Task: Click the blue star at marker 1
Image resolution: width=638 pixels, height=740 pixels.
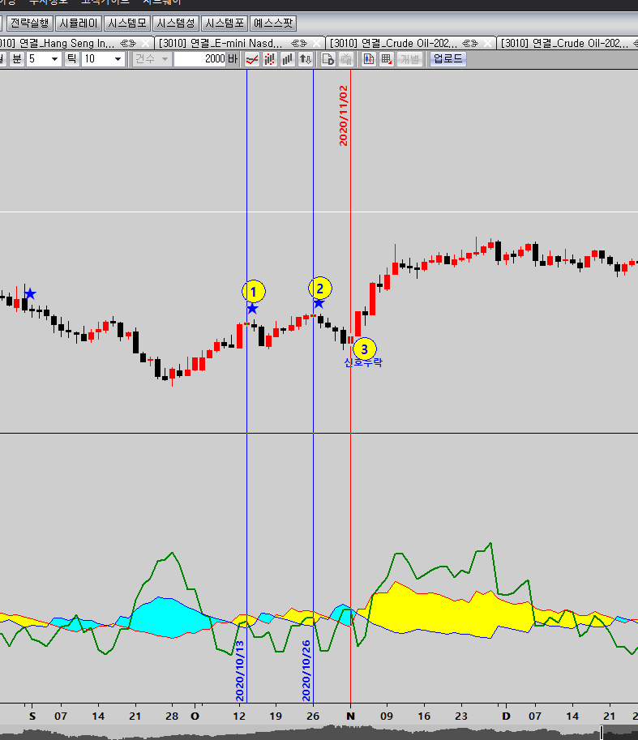Action: (252, 308)
